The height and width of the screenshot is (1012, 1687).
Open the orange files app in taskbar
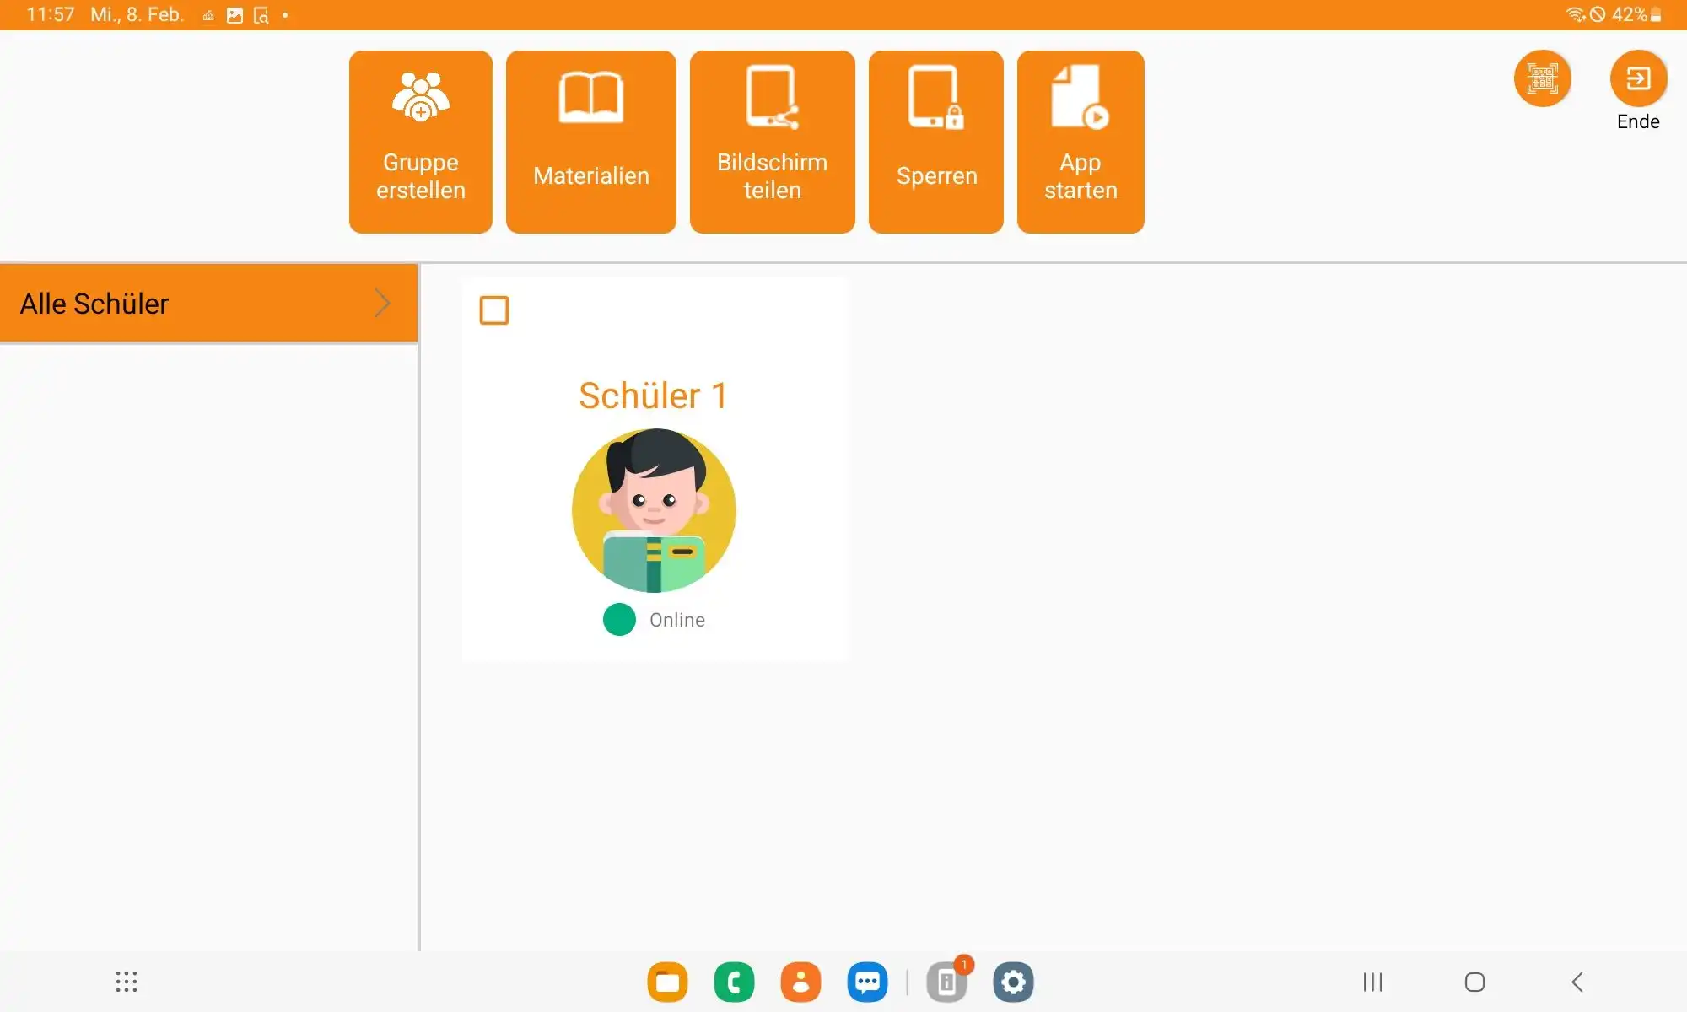point(667,982)
